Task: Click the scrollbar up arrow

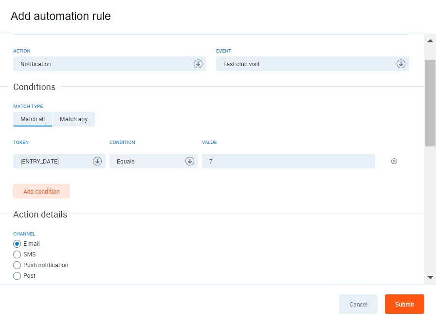Action: tap(430, 41)
